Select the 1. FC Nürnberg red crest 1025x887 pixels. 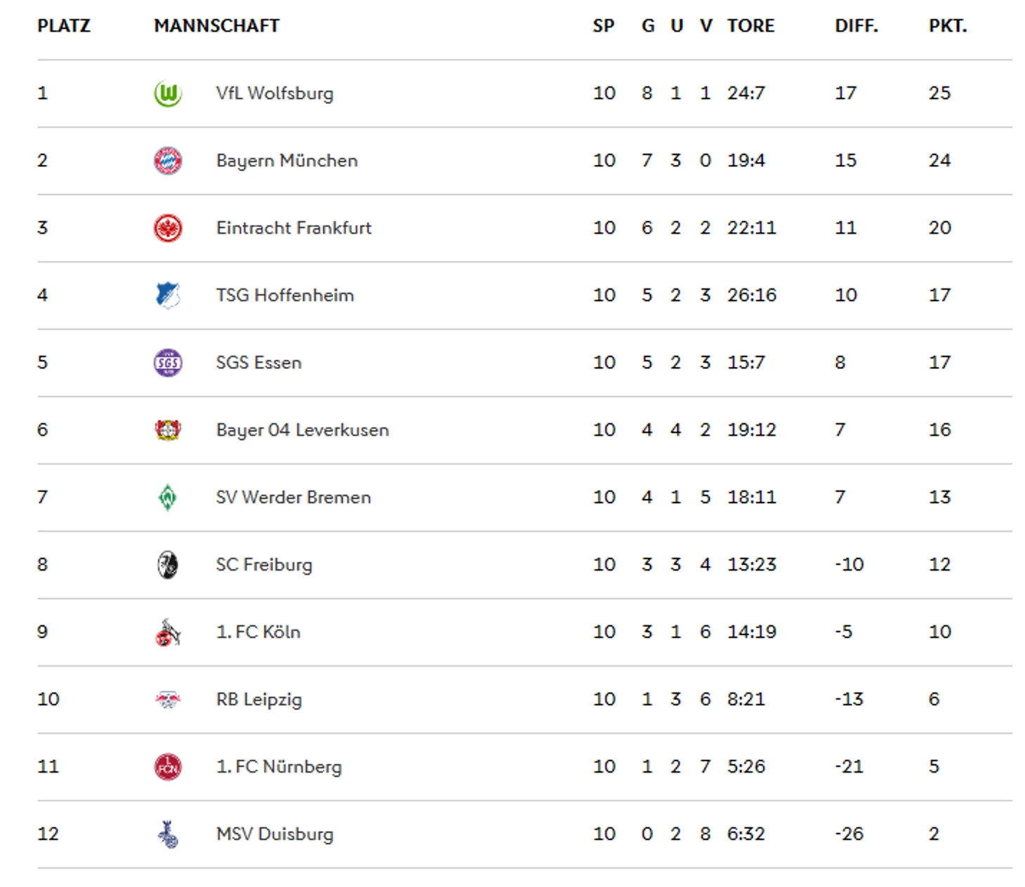pos(168,767)
